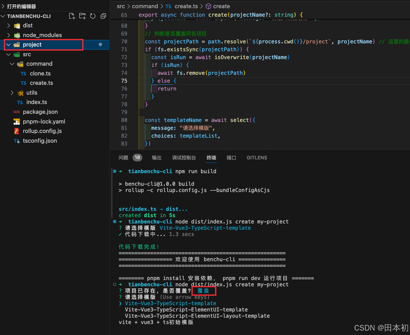This screenshot has width=410, height=335.
Task: Click the isOverwrite call on line 72
Action: click(x=232, y=57)
